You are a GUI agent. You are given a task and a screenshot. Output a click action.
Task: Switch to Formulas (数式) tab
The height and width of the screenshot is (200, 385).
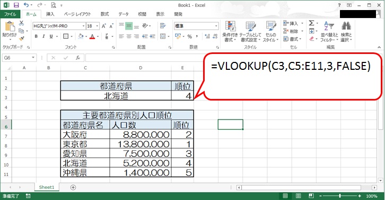[104, 14]
